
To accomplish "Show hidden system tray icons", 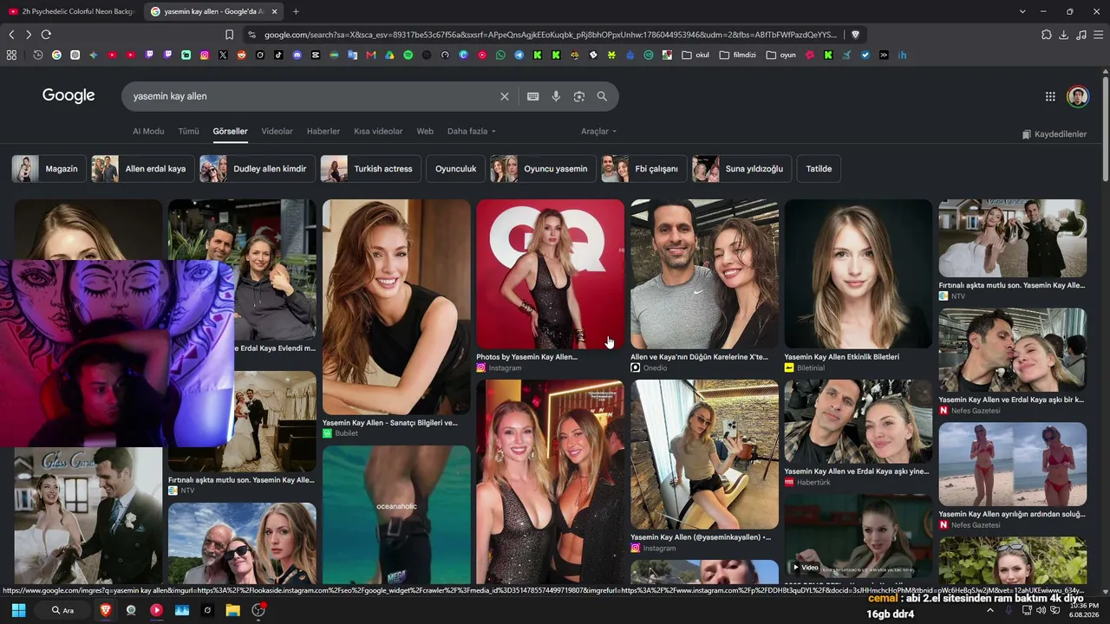I will [x=990, y=610].
